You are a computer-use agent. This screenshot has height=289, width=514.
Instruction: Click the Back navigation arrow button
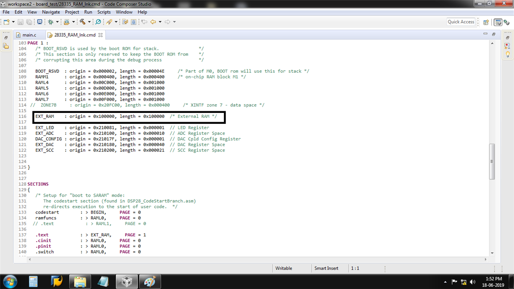pos(153,22)
